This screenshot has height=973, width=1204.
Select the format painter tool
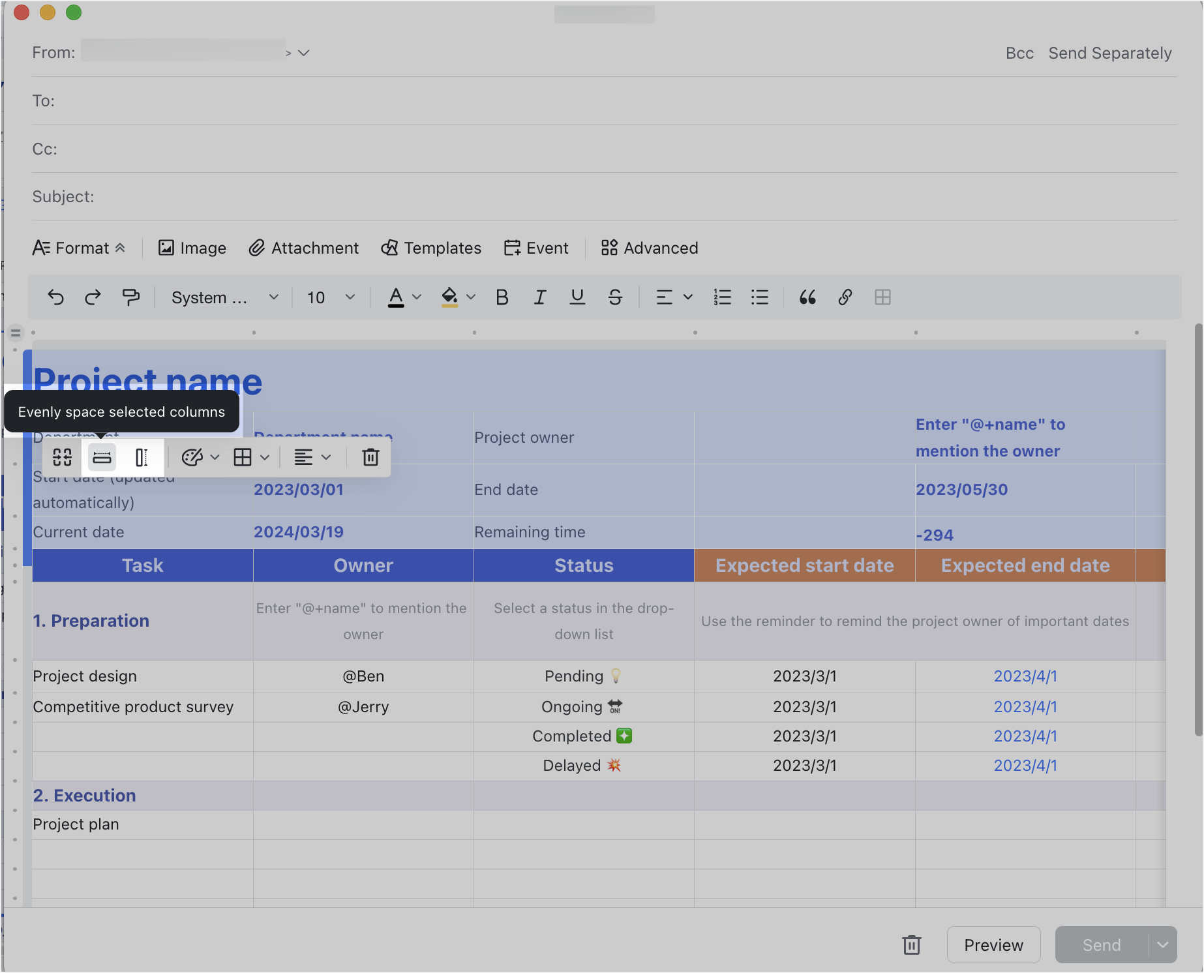click(131, 297)
